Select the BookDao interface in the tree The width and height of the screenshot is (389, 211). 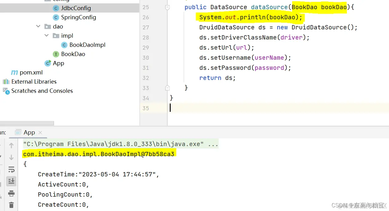point(73,54)
